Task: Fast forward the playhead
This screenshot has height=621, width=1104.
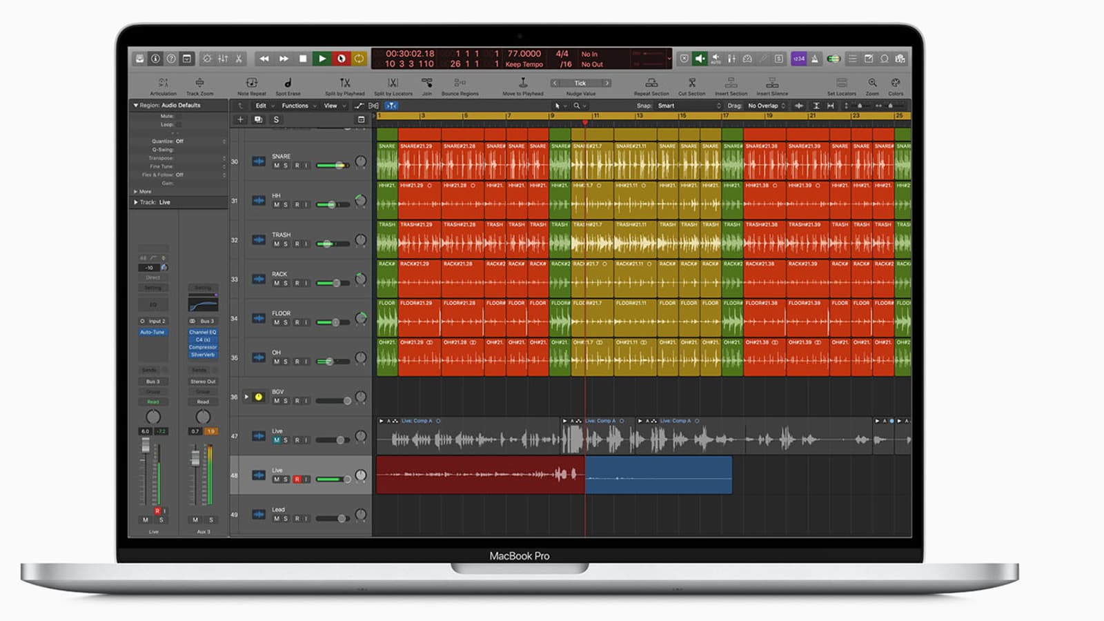Action: click(284, 59)
